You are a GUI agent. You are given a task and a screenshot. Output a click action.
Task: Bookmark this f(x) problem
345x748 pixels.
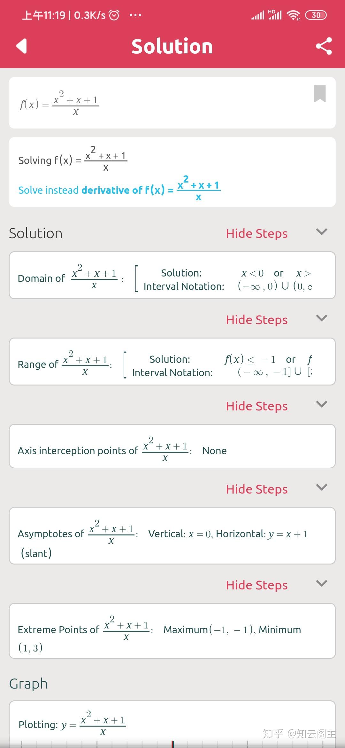320,93
